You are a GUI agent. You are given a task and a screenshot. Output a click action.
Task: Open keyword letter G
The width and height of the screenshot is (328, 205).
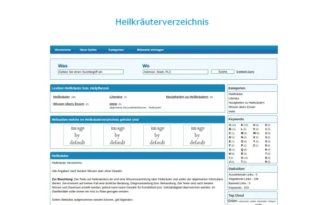click(x=230, y=150)
